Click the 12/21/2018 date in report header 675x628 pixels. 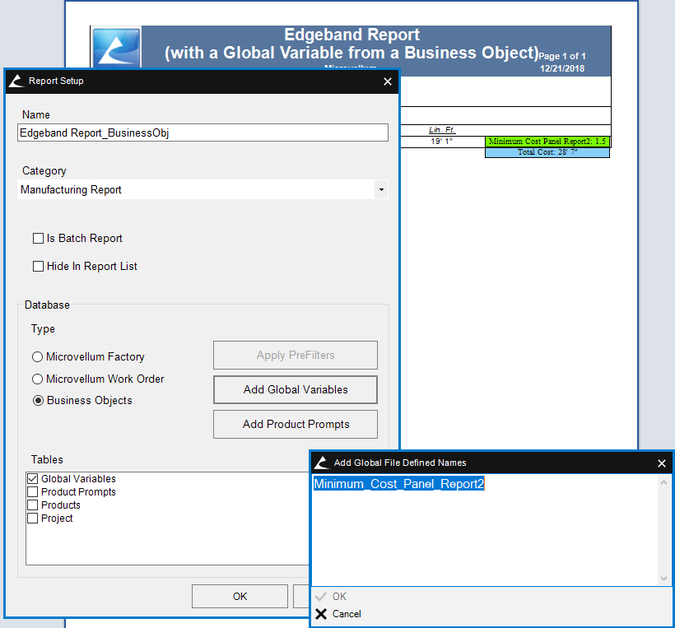point(562,68)
